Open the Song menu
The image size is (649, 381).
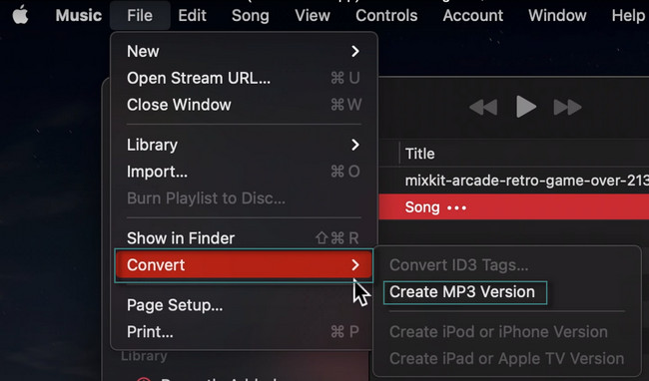click(251, 16)
